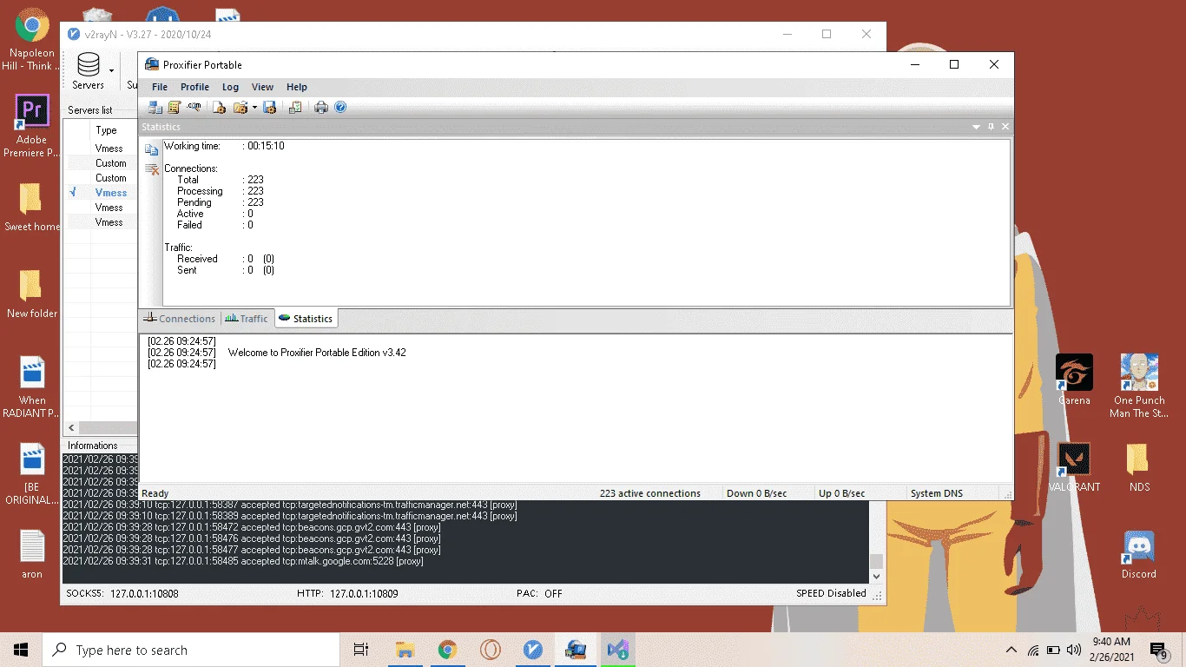This screenshot has width=1186, height=667.
Task: Click the checklist clipboard toolbar icon
Action: click(x=295, y=107)
